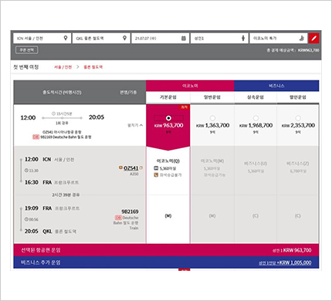The width and height of the screenshot is (332, 301).
Task: Open the economy special fare class selector
Action: coord(278,38)
